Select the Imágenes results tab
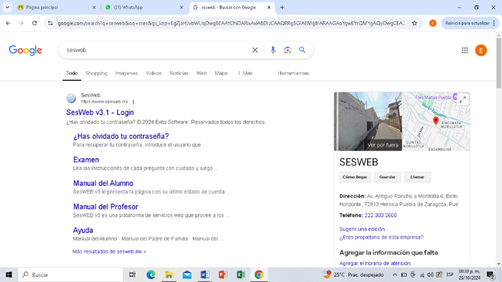502x282 pixels. pyautogui.click(x=126, y=73)
